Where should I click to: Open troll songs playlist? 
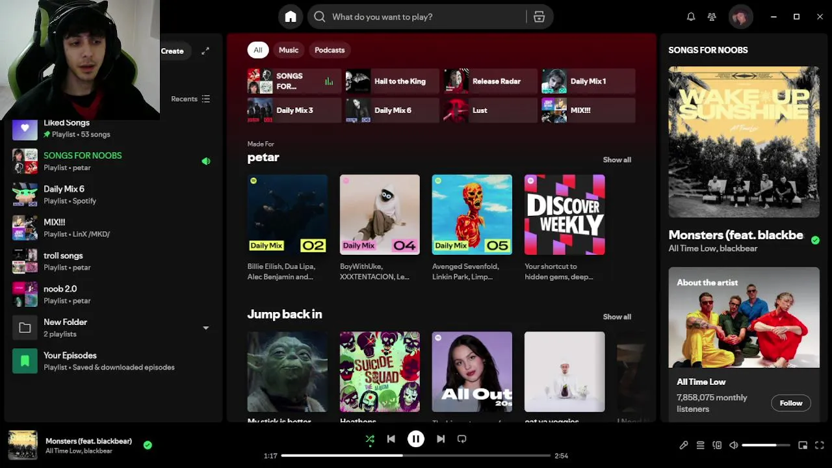click(x=112, y=261)
